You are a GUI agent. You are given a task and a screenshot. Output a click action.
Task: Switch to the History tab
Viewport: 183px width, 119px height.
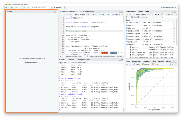[140, 11]
